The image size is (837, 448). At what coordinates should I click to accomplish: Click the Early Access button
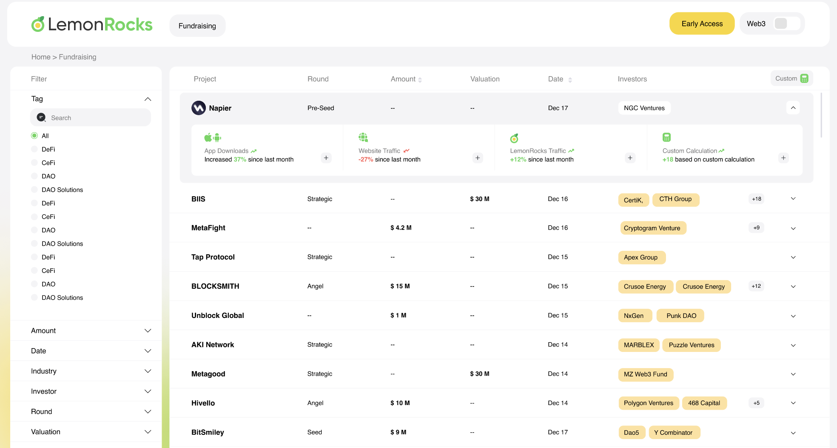pyautogui.click(x=702, y=23)
